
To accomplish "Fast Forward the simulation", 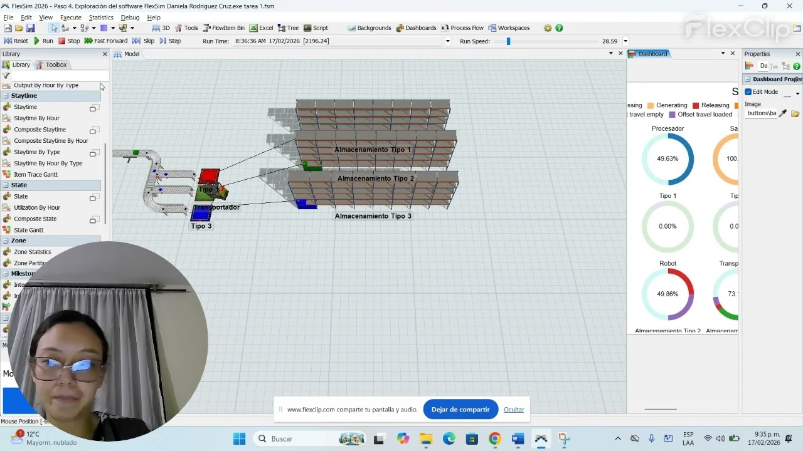I will tap(106, 41).
